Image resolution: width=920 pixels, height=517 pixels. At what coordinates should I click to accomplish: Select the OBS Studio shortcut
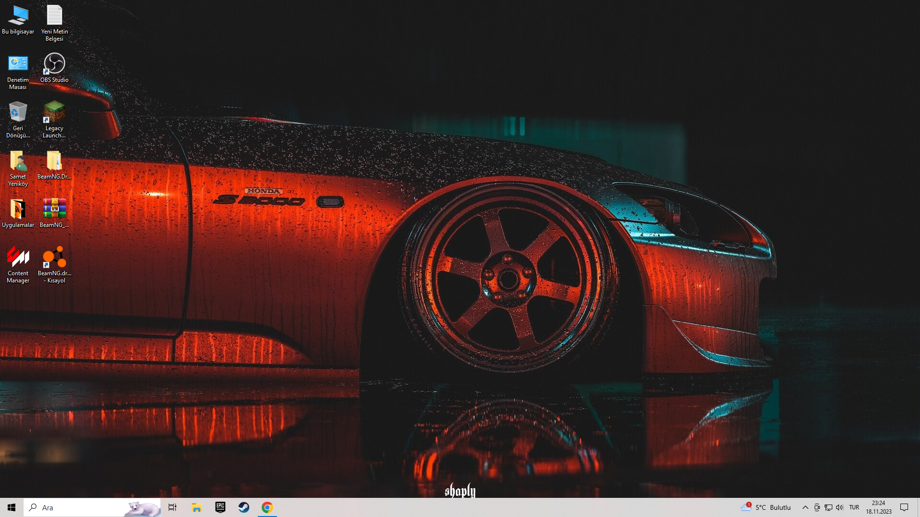[x=54, y=68]
